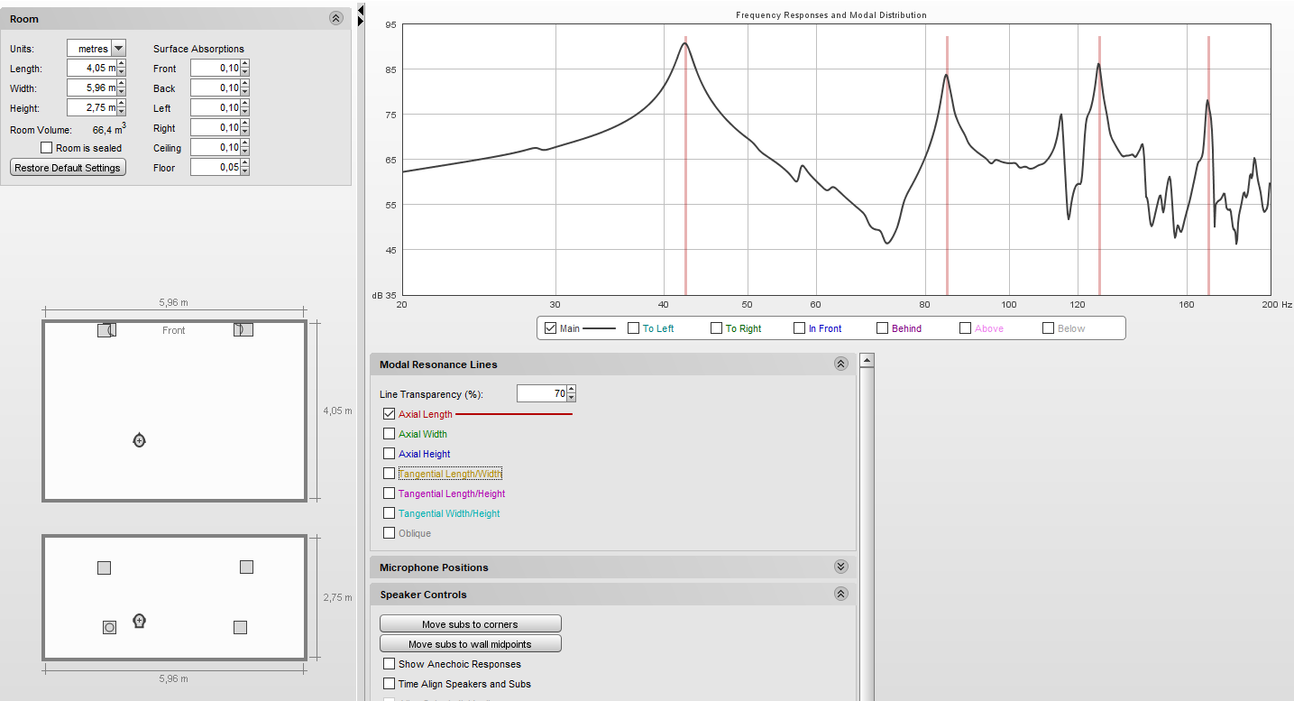This screenshot has height=701, width=1294.
Task: Select lower left speaker in elevation view
Action: (x=109, y=627)
